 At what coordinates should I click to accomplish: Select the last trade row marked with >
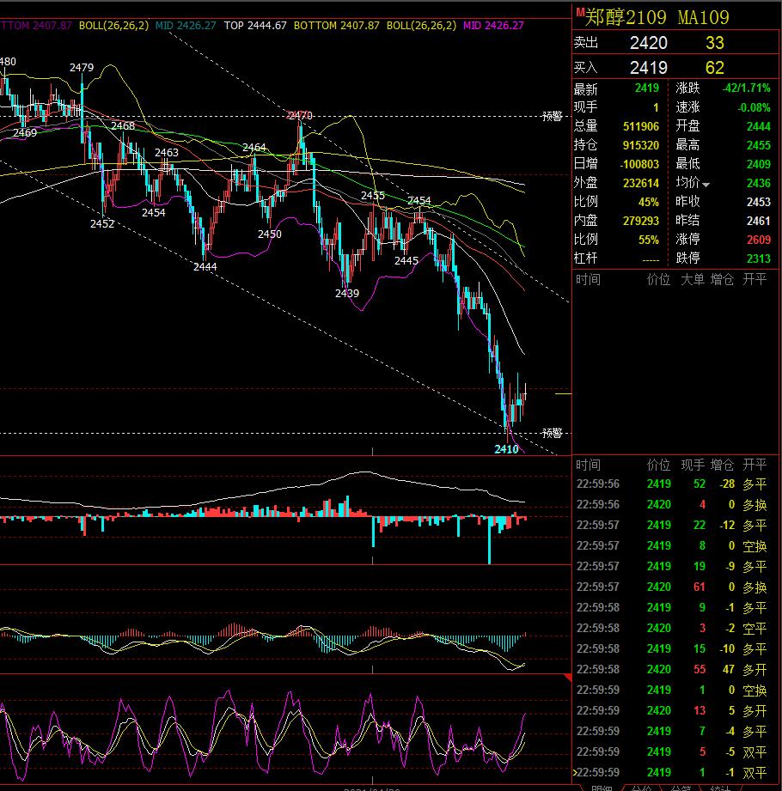pos(675,772)
